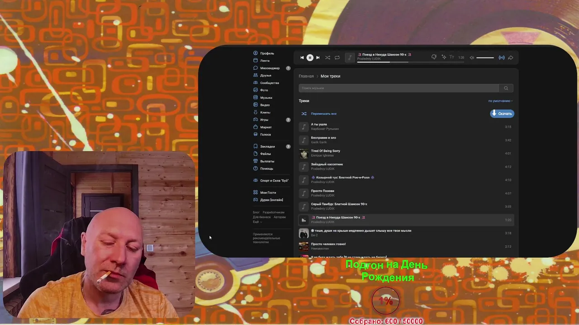Click the sparkle recommendations icon in player
This screenshot has height=325, width=579.
(x=444, y=57)
